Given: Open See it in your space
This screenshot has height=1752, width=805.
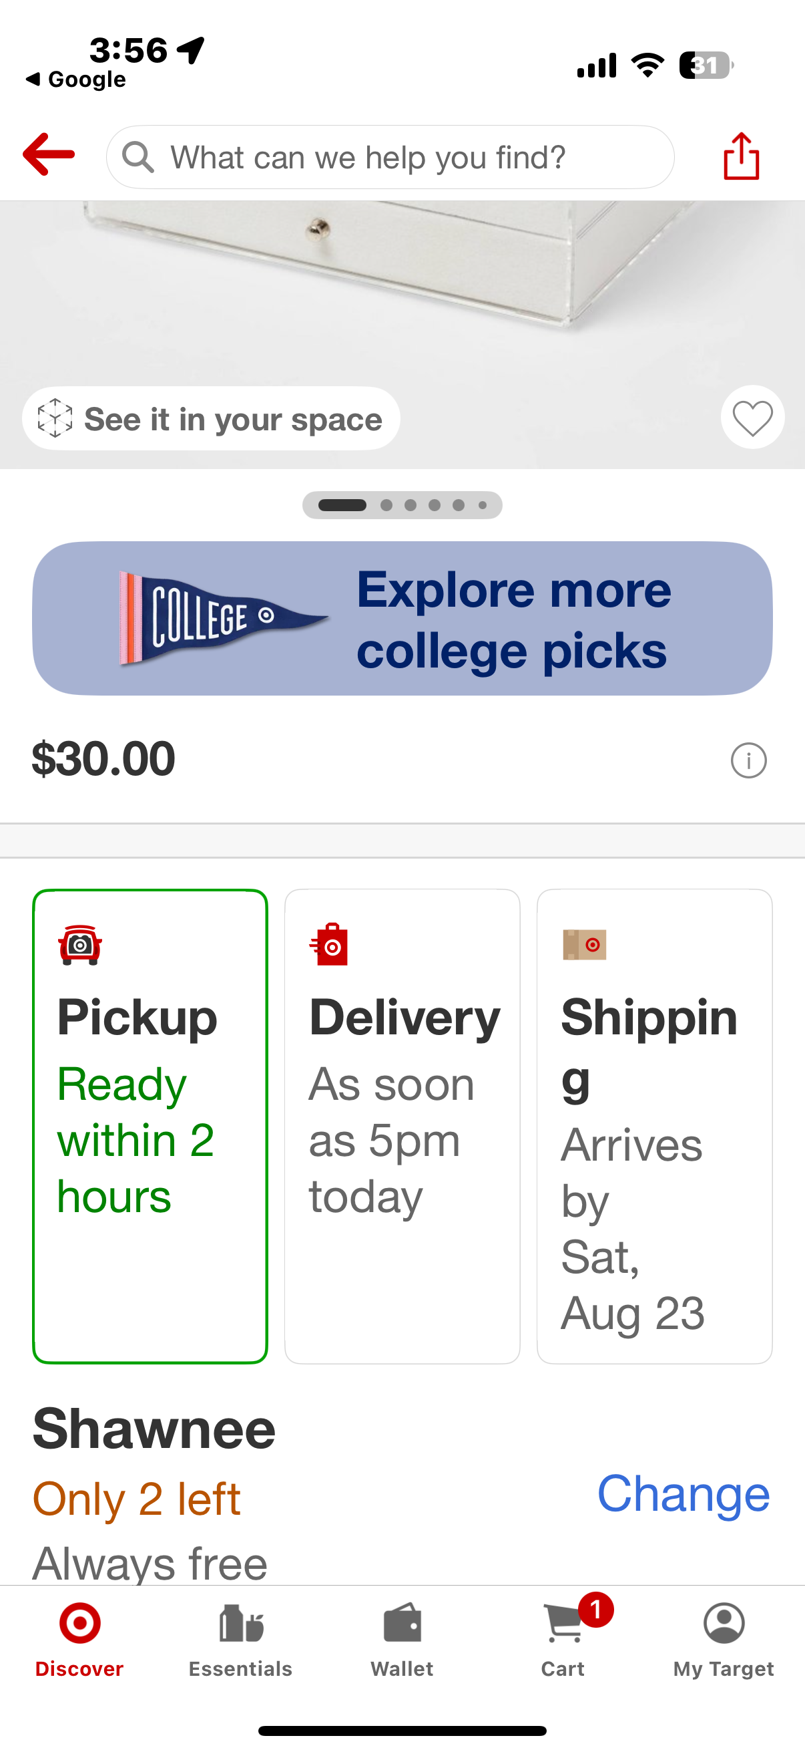Looking at the screenshot, I should point(212,418).
